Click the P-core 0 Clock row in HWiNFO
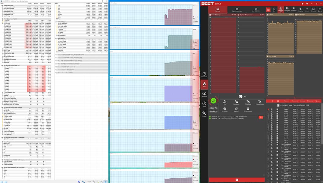This screenshot has width=323, height=183. (x=26, y=25)
